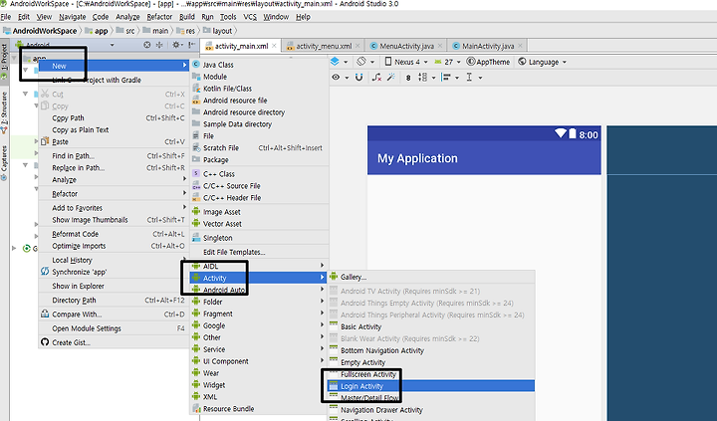The width and height of the screenshot is (717, 421).
Task: Select Java Class in New submenu
Action: pos(259,65)
